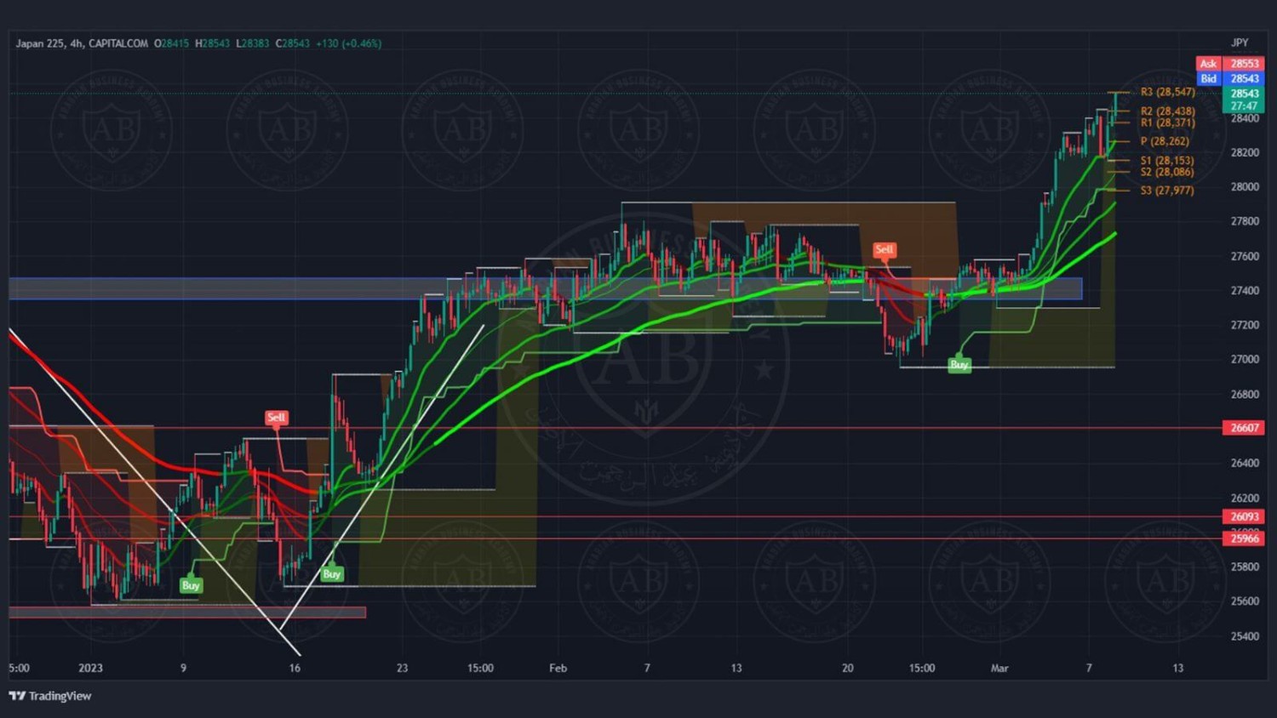Click the Sell signal marker in mid-January
The height and width of the screenshot is (718, 1277).
coord(276,418)
